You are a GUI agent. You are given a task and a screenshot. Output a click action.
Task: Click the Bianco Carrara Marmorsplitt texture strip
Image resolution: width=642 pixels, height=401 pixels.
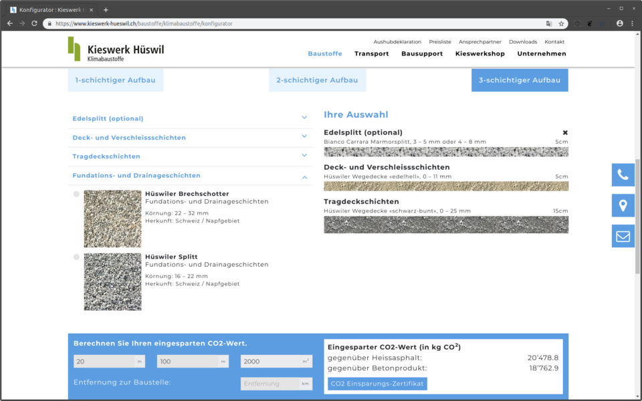pos(446,152)
